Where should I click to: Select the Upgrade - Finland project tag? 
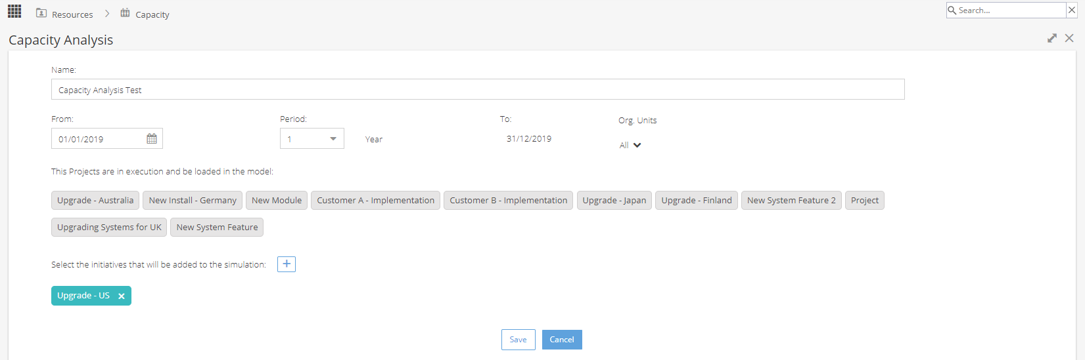tap(697, 201)
